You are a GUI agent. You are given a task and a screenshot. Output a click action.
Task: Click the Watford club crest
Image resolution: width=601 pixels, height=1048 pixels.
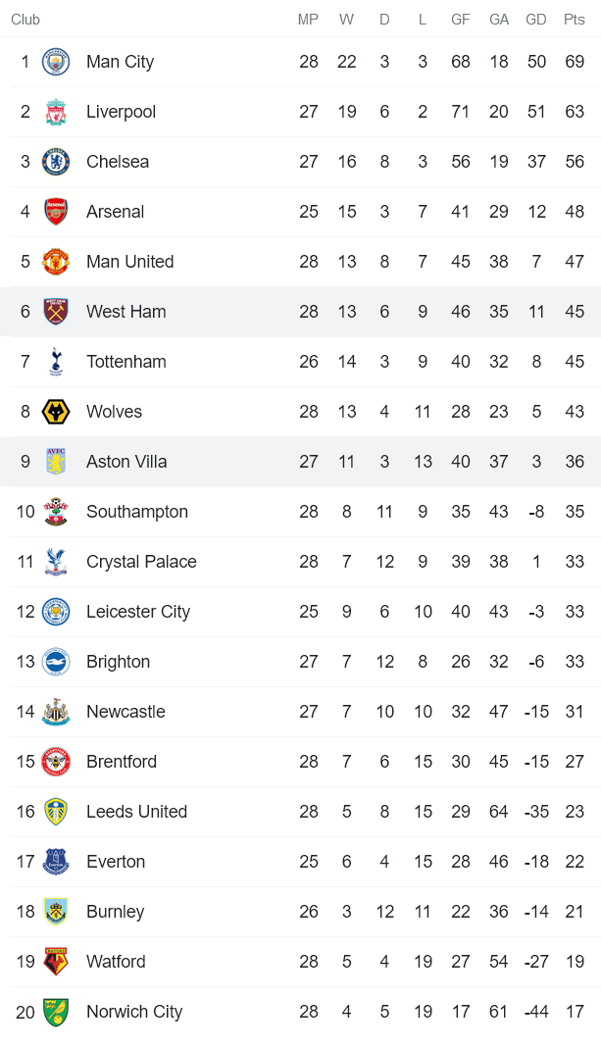56,962
